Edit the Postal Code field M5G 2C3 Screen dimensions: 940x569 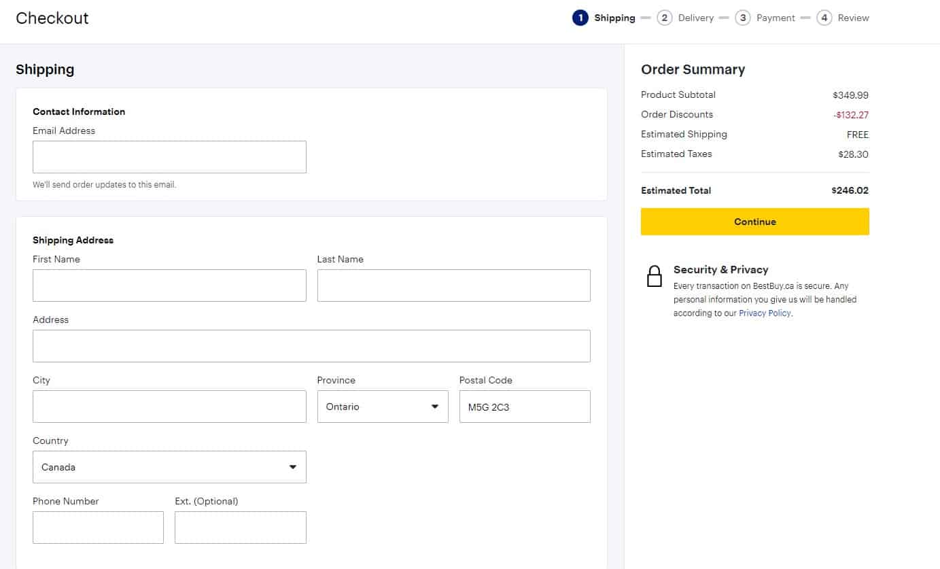point(525,407)
